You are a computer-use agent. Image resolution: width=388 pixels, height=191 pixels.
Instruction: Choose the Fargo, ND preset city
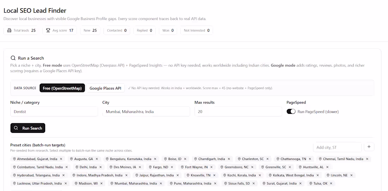160,167
